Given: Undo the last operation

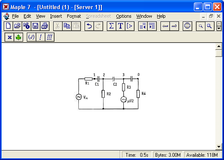Looking at the screenshot, I should 89,26.
